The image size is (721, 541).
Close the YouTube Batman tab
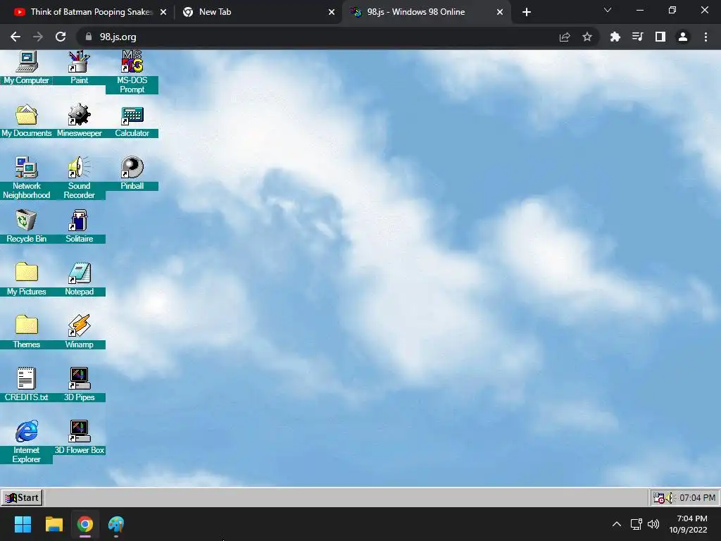pos(163,12)
